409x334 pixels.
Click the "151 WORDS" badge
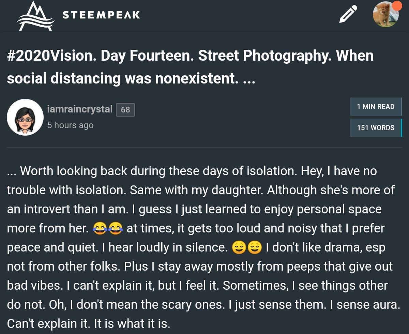[x=376, y=128]
